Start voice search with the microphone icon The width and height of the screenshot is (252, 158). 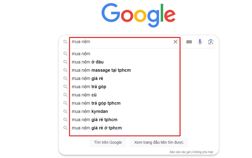point(200,42)
